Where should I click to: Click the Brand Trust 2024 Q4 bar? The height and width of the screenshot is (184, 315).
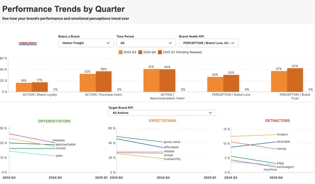(x=295, y=80)
